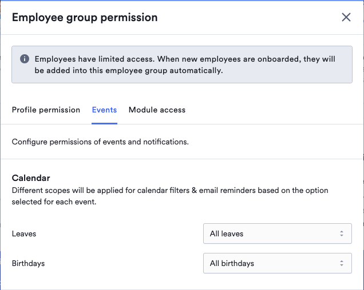
Task: Click the Birthdays dropdown arrows icon
Action: pos(342,263)
